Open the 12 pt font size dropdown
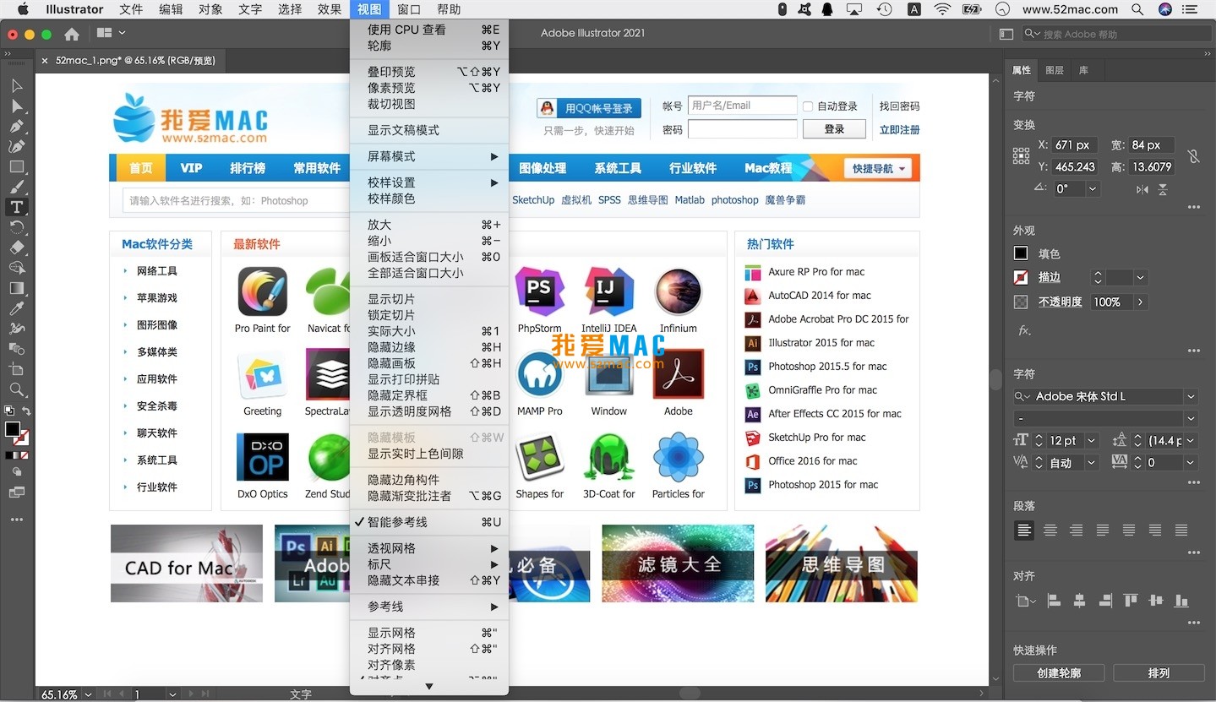 [1092, 440]
